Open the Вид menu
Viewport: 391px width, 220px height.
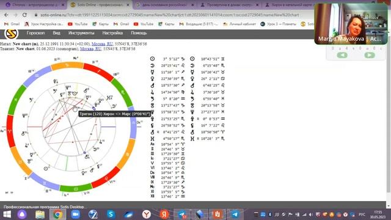(56, 33)
